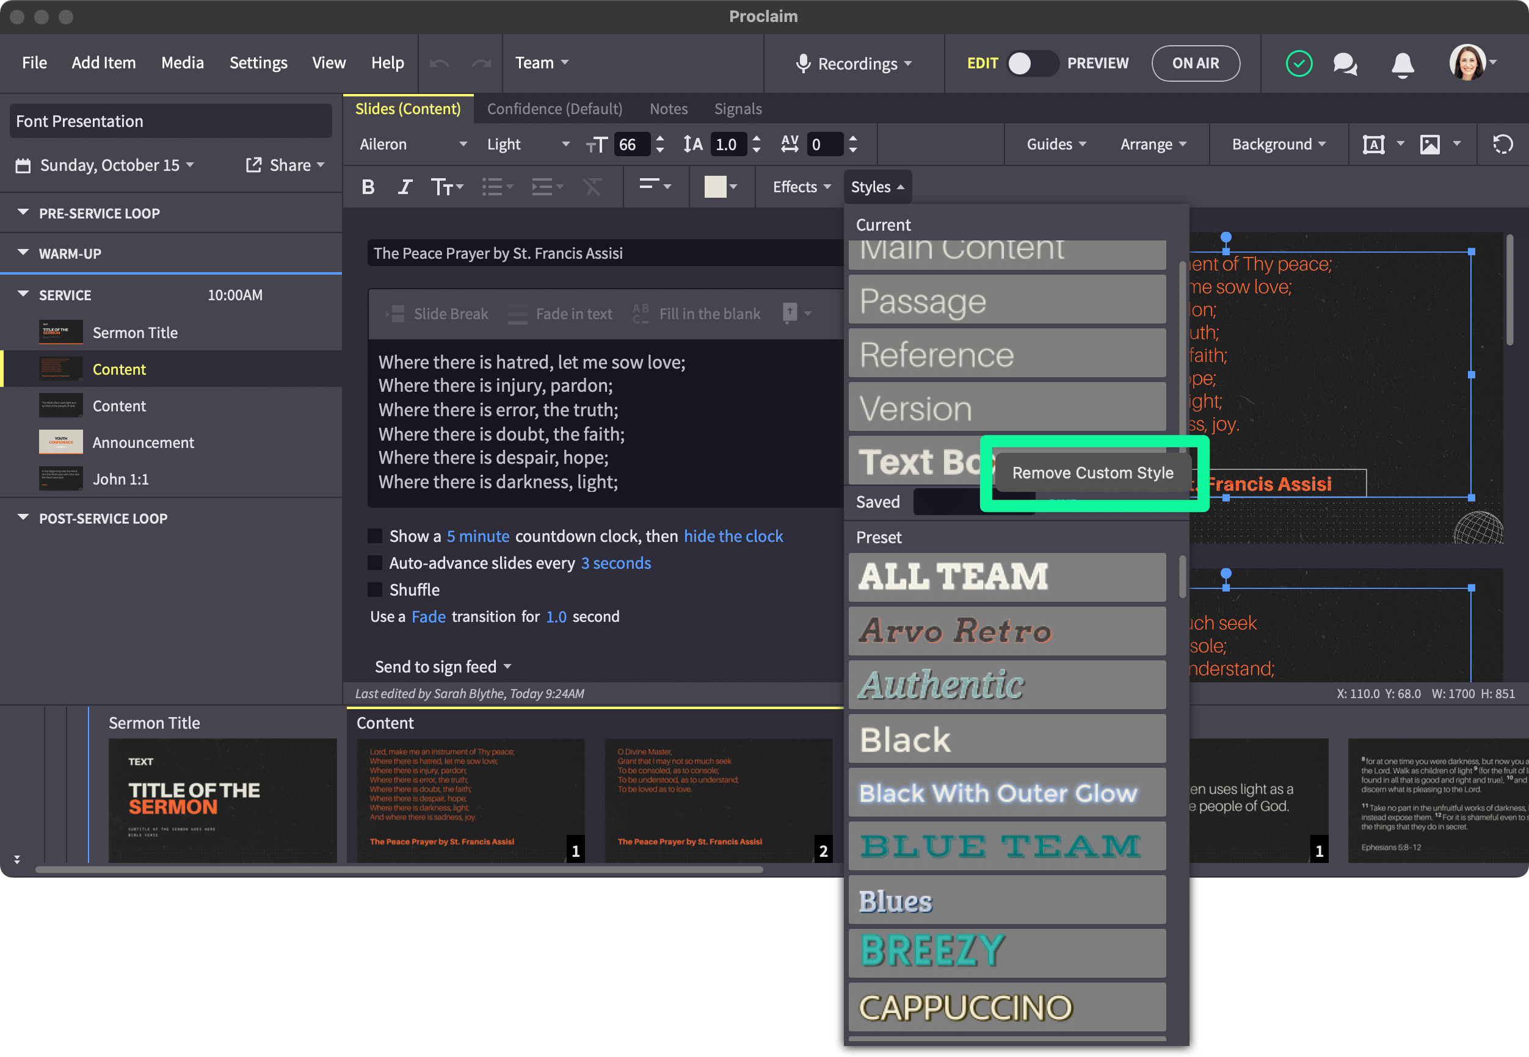Click the calendar date icon
Viewport: 1529px width, 1057px height.
[x=23, y=165]
